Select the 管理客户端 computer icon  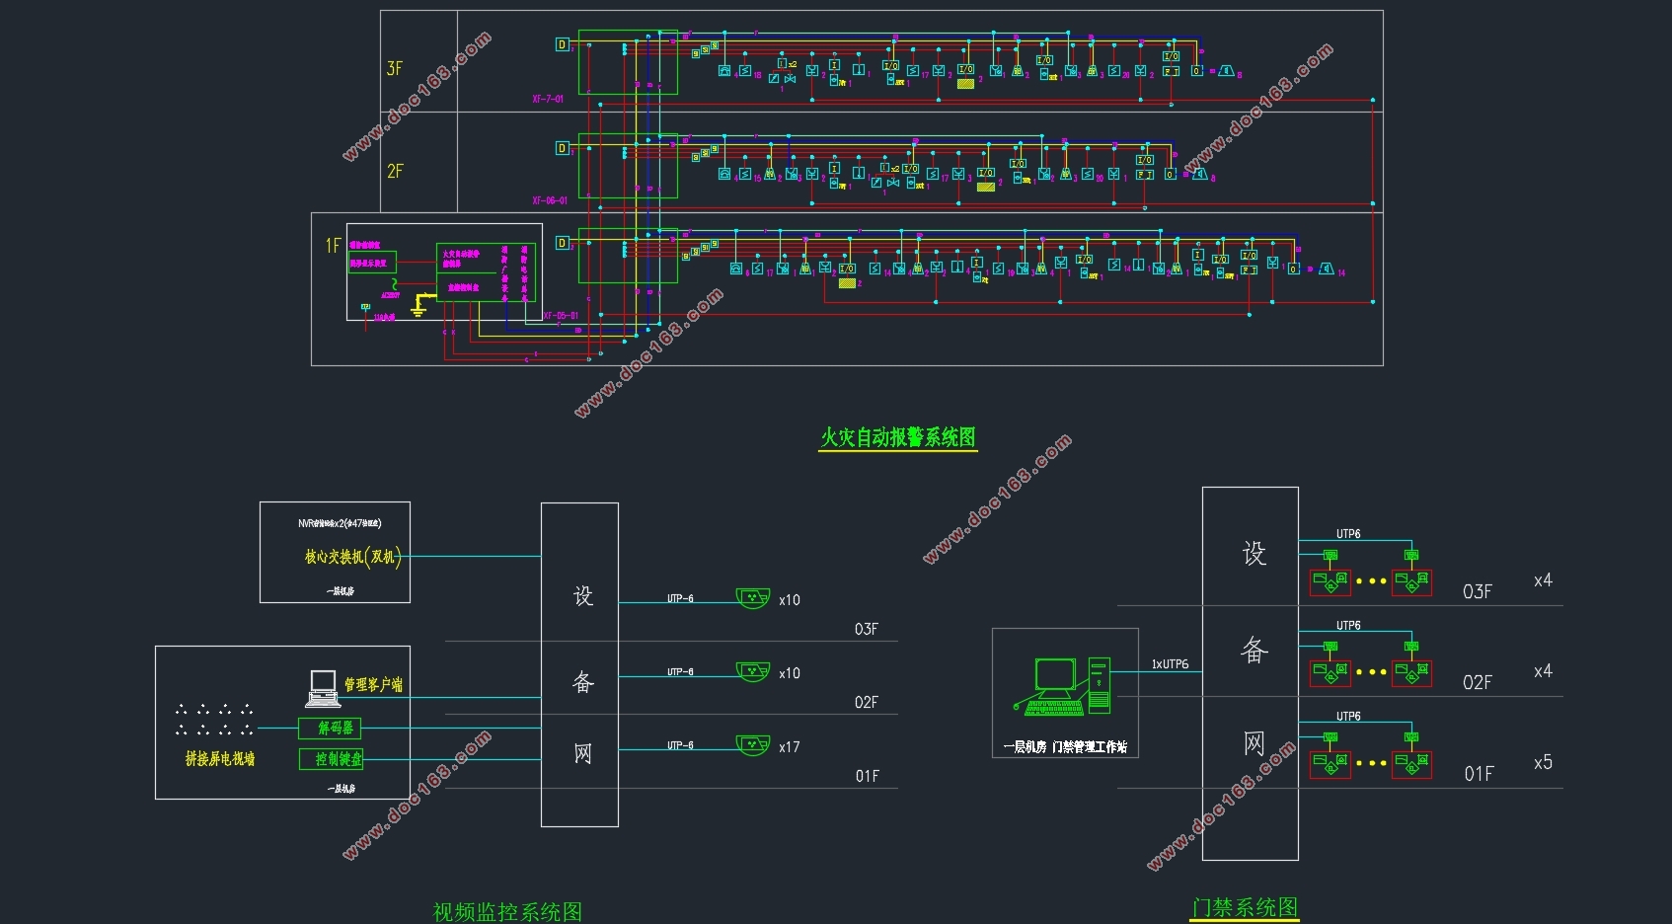coord(324,688)
